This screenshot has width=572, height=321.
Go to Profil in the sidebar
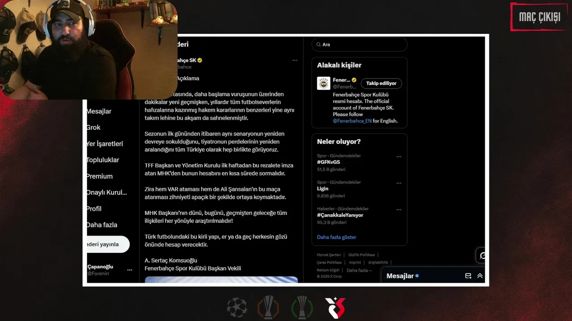(x=94, y=209)
